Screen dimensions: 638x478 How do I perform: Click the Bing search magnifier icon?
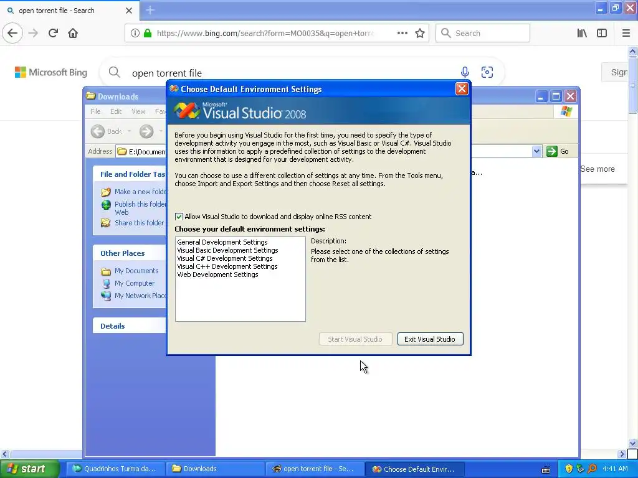coord(115,72)
